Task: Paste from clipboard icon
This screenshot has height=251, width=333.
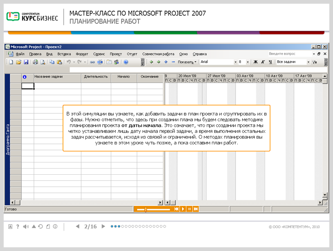Action: 59,62
